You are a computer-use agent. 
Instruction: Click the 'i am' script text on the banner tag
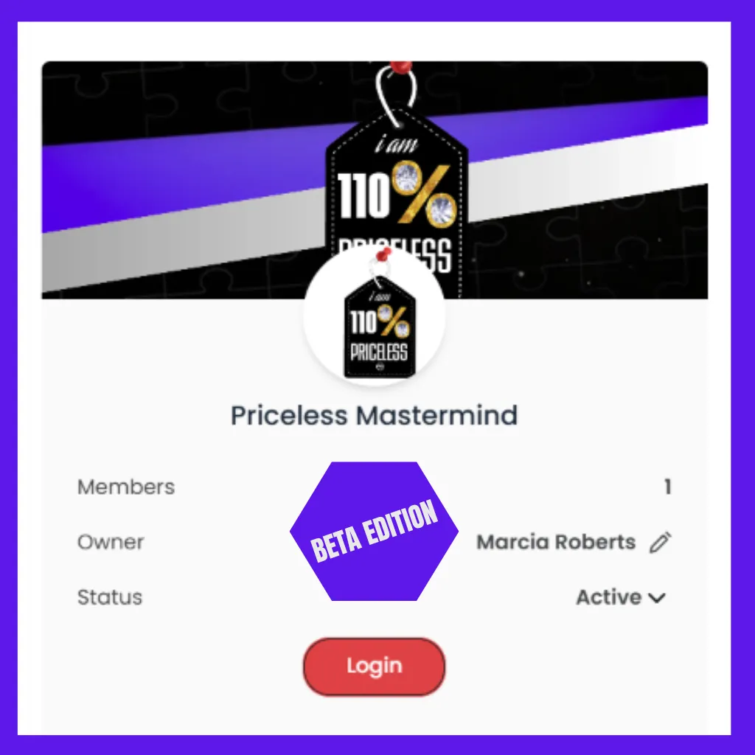(x=396, y=144)
